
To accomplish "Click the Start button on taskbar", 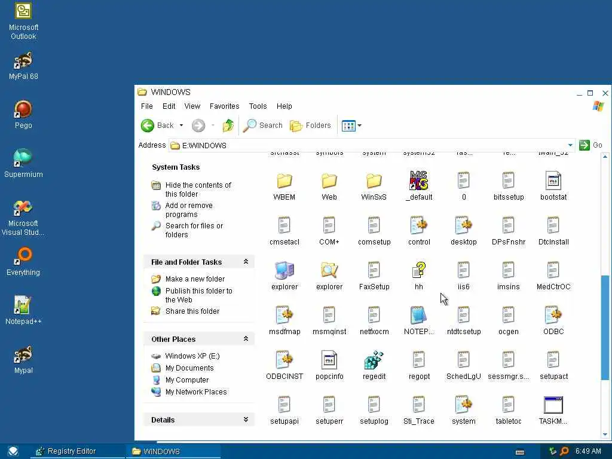I will click(x=13, y=451).
